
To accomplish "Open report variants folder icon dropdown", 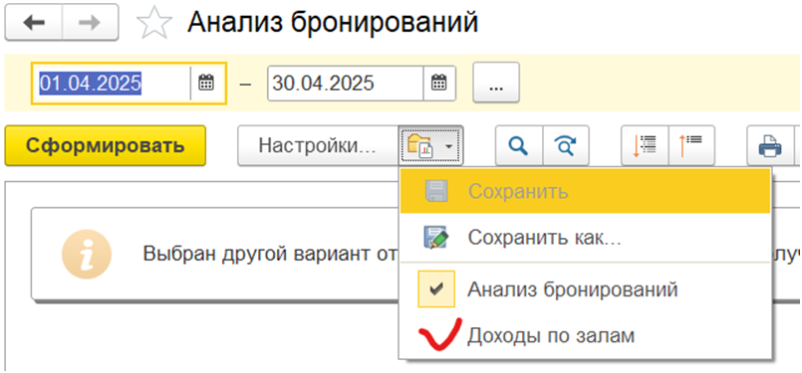I will tap(430, 145).
